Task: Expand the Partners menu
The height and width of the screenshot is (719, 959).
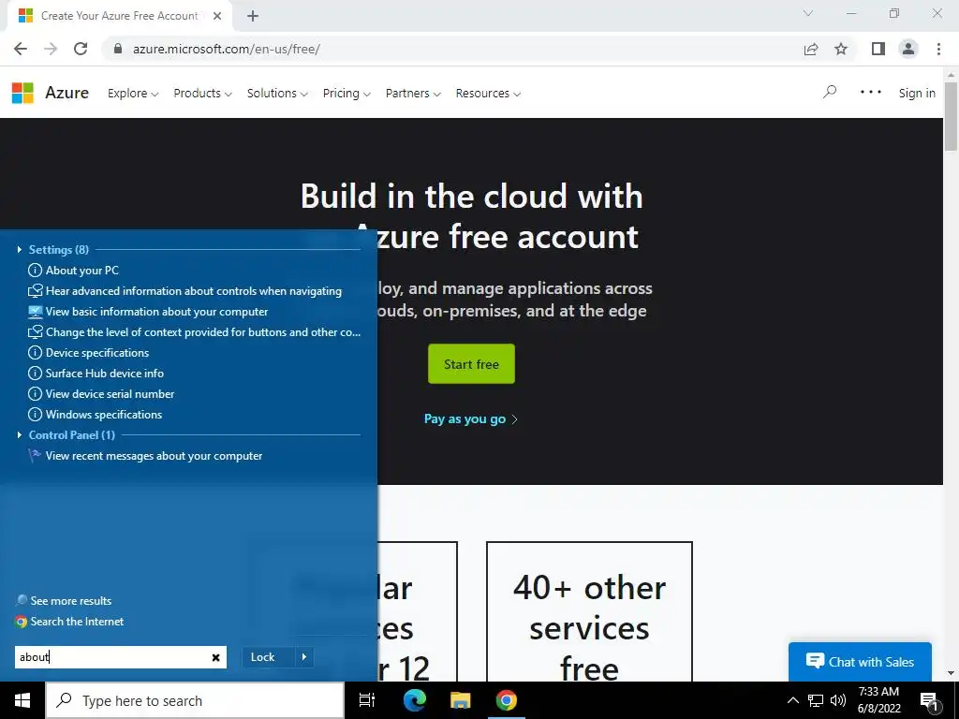Action: click(413, 93)
